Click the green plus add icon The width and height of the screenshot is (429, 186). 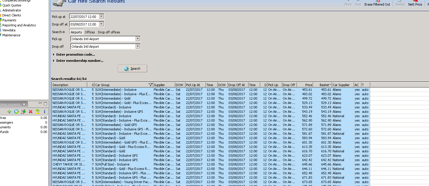(9, 112)
